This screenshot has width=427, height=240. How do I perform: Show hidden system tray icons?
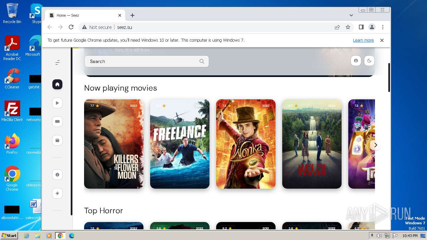click(x=372, y=236)
